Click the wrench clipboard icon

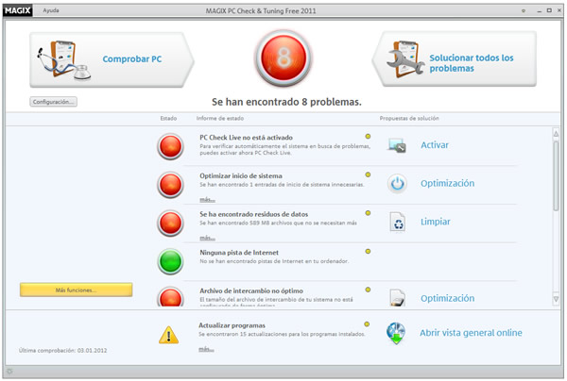[x=405, y=59]
